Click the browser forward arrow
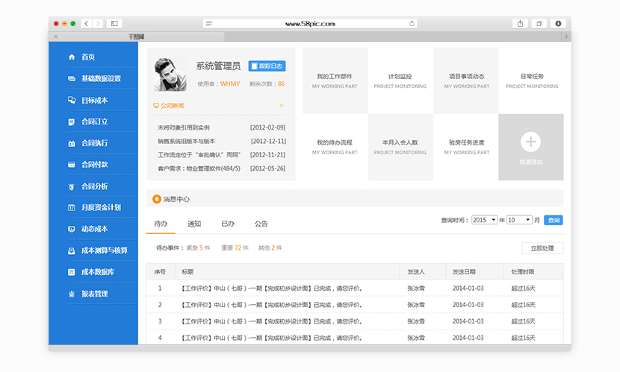The height and width of the screenshot is (372, 620). point(98,24)
